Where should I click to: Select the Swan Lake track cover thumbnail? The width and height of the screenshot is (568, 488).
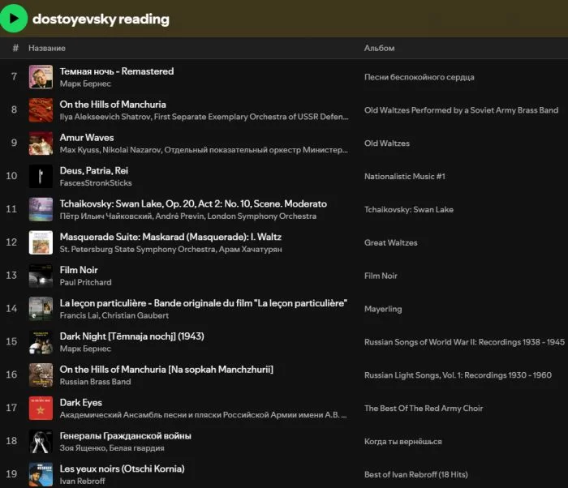pos(41,209)
